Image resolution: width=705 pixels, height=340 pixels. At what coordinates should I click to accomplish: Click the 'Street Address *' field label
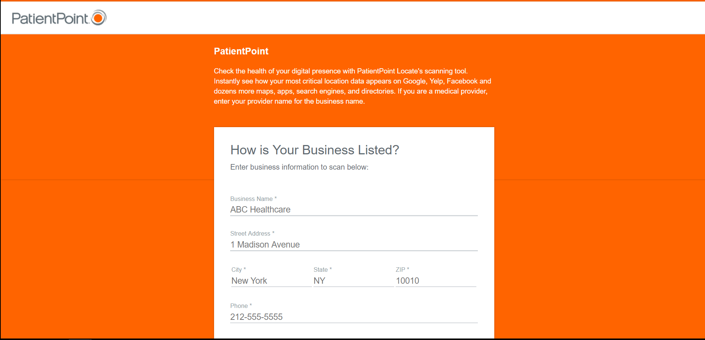(x=252, y=233)
